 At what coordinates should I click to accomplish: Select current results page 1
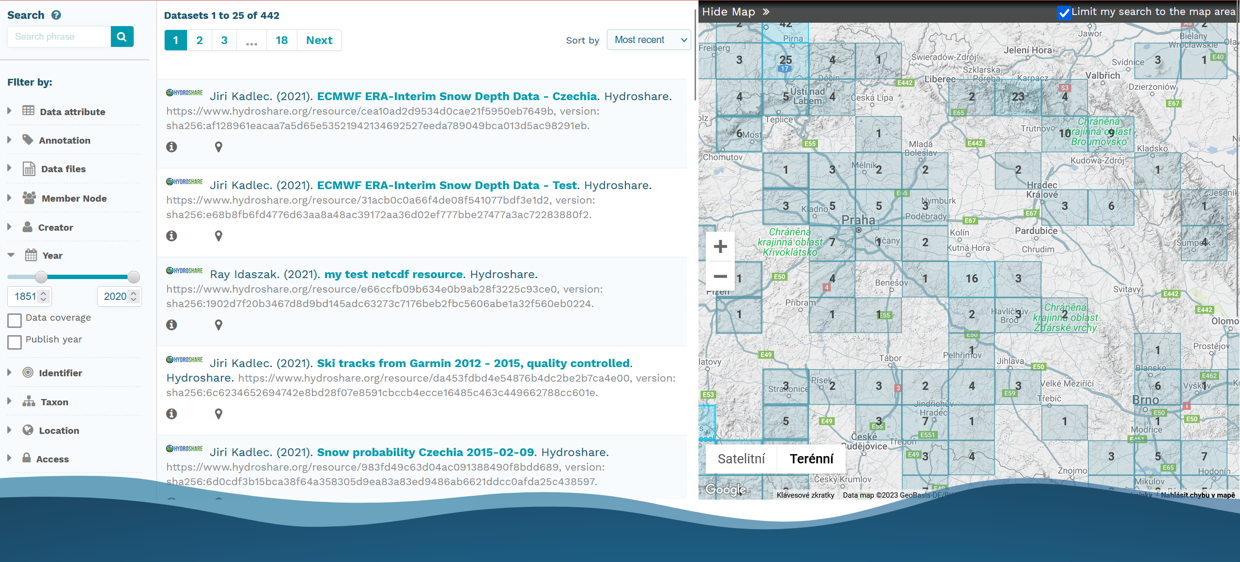pos(176,40)
